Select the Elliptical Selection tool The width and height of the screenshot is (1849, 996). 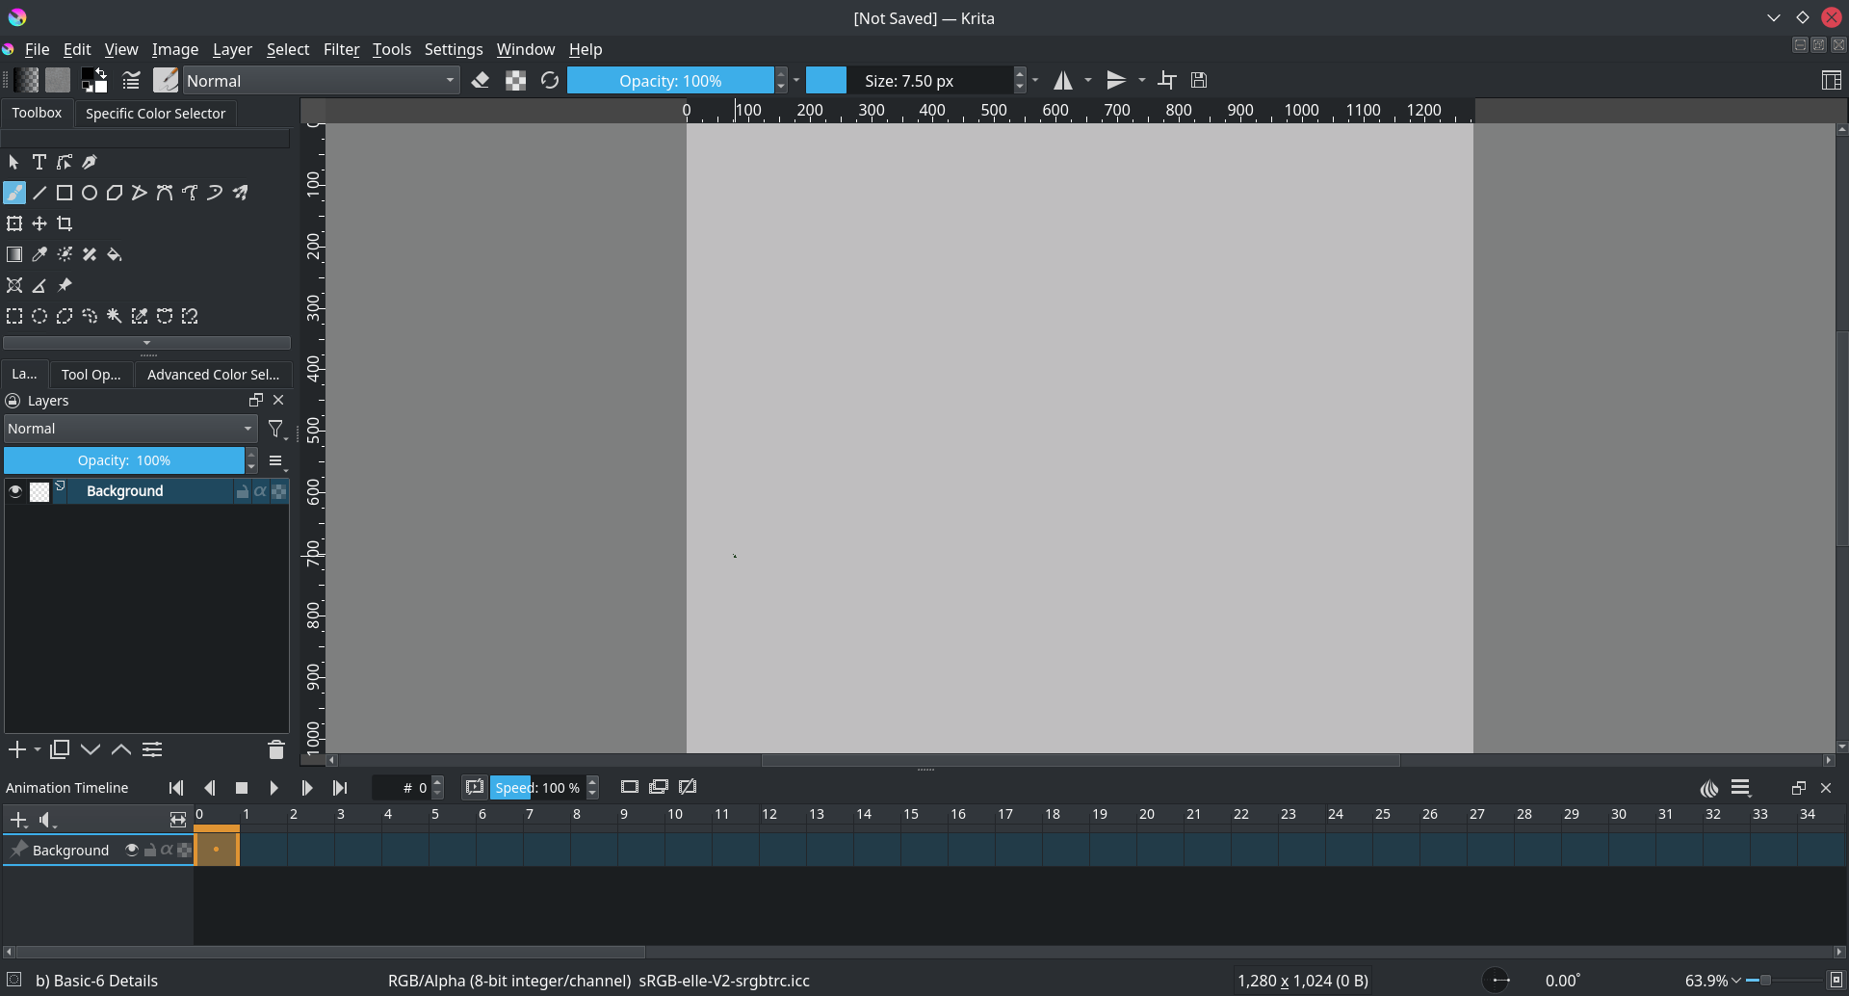point(39,315)
